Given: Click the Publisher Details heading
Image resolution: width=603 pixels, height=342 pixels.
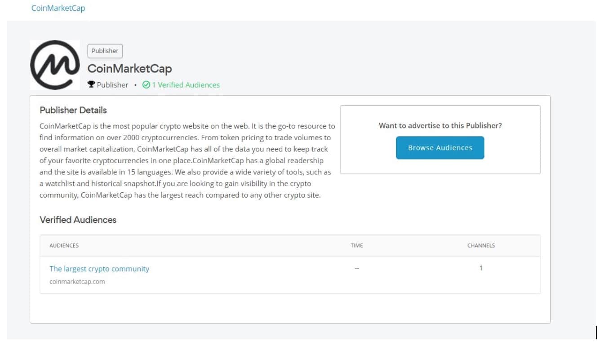Looking at the screenshot, I should point(73,110).
